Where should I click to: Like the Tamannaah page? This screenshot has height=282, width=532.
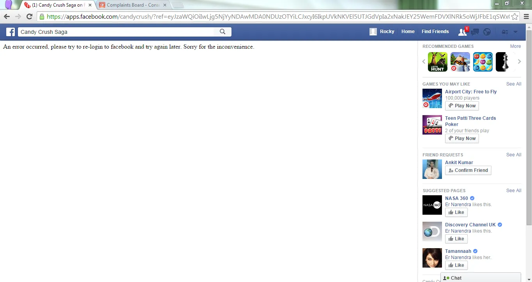click(x=456, y=265)
